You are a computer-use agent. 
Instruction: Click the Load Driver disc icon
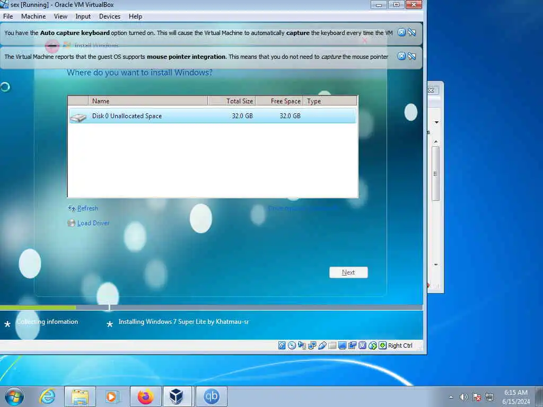(72, 223)
